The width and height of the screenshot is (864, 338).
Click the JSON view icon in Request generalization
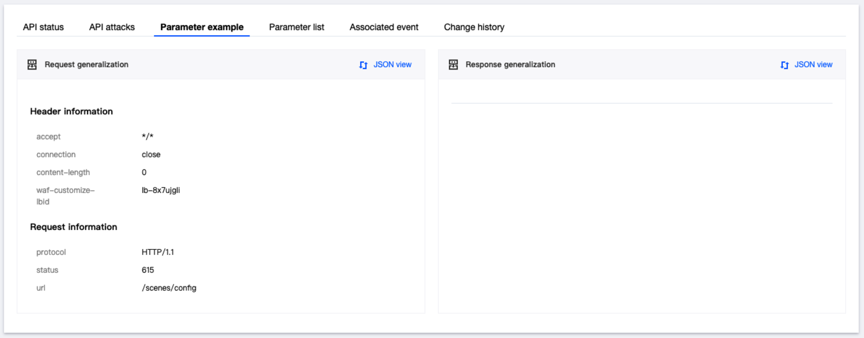pyautogui.click(x=363, y=65)
